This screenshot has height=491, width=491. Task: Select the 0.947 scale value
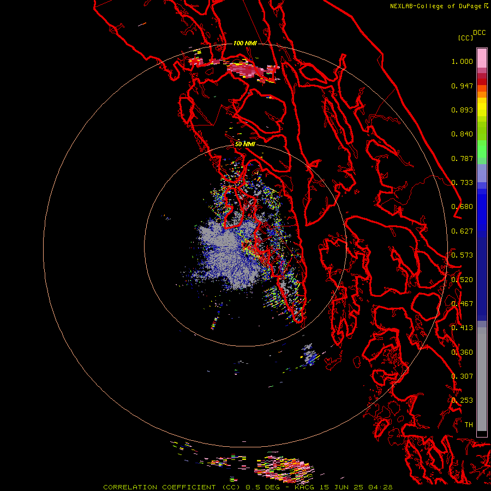pos(462,86)
